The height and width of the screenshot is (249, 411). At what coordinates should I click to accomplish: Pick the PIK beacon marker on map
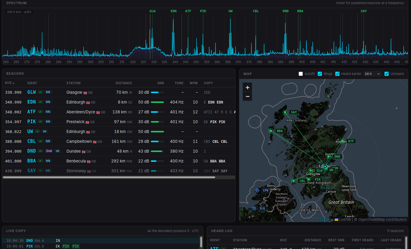click(309, 179)
